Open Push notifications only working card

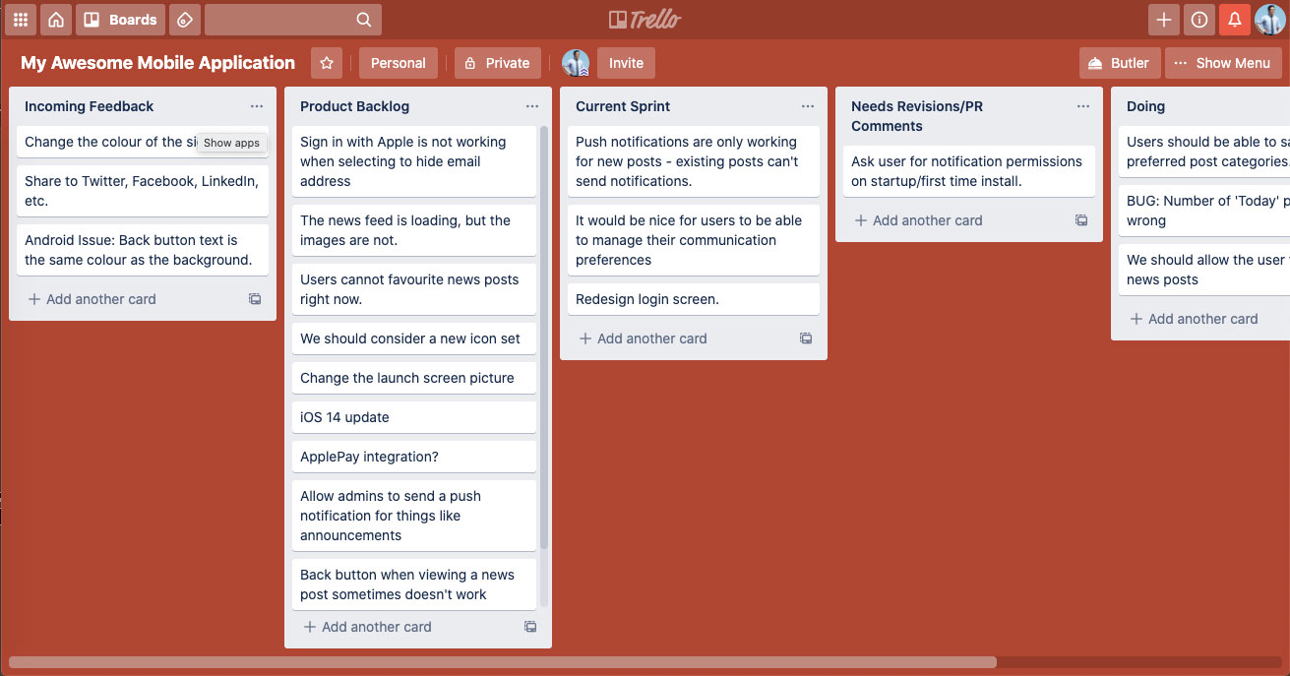pos(694,161)
